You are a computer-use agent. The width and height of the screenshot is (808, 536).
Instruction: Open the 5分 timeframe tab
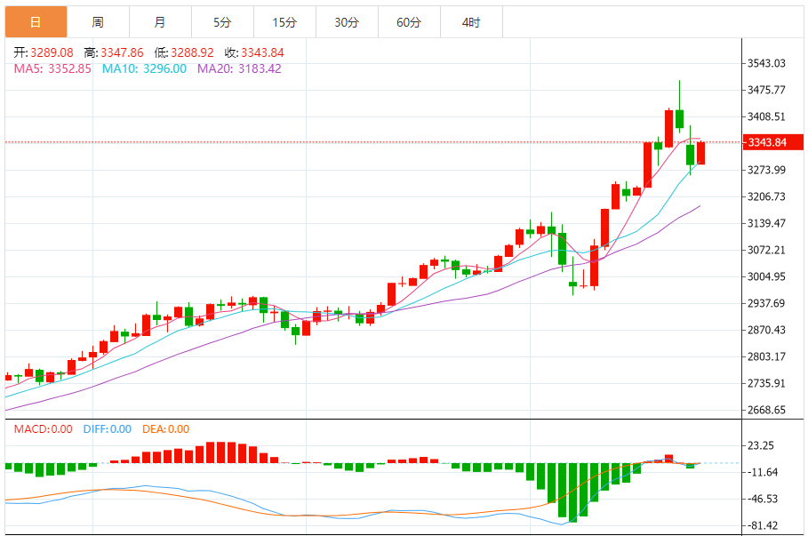coord(222,22)
